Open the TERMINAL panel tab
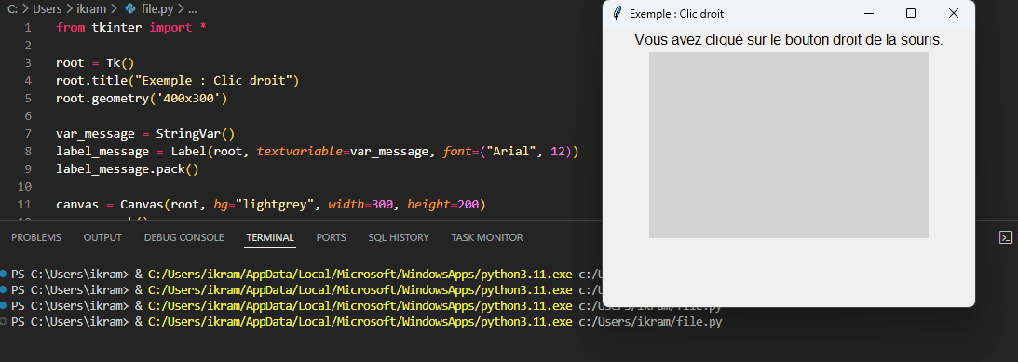The width and height of the screenshot is (1018, 362). click(x=270, y=237)
